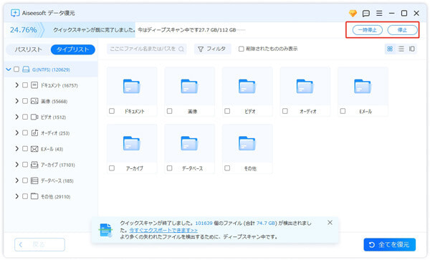430x260 pixels.
Task: Check the ドキュメント (16757) tree checkbox
Action: click(x=25, y=85)
